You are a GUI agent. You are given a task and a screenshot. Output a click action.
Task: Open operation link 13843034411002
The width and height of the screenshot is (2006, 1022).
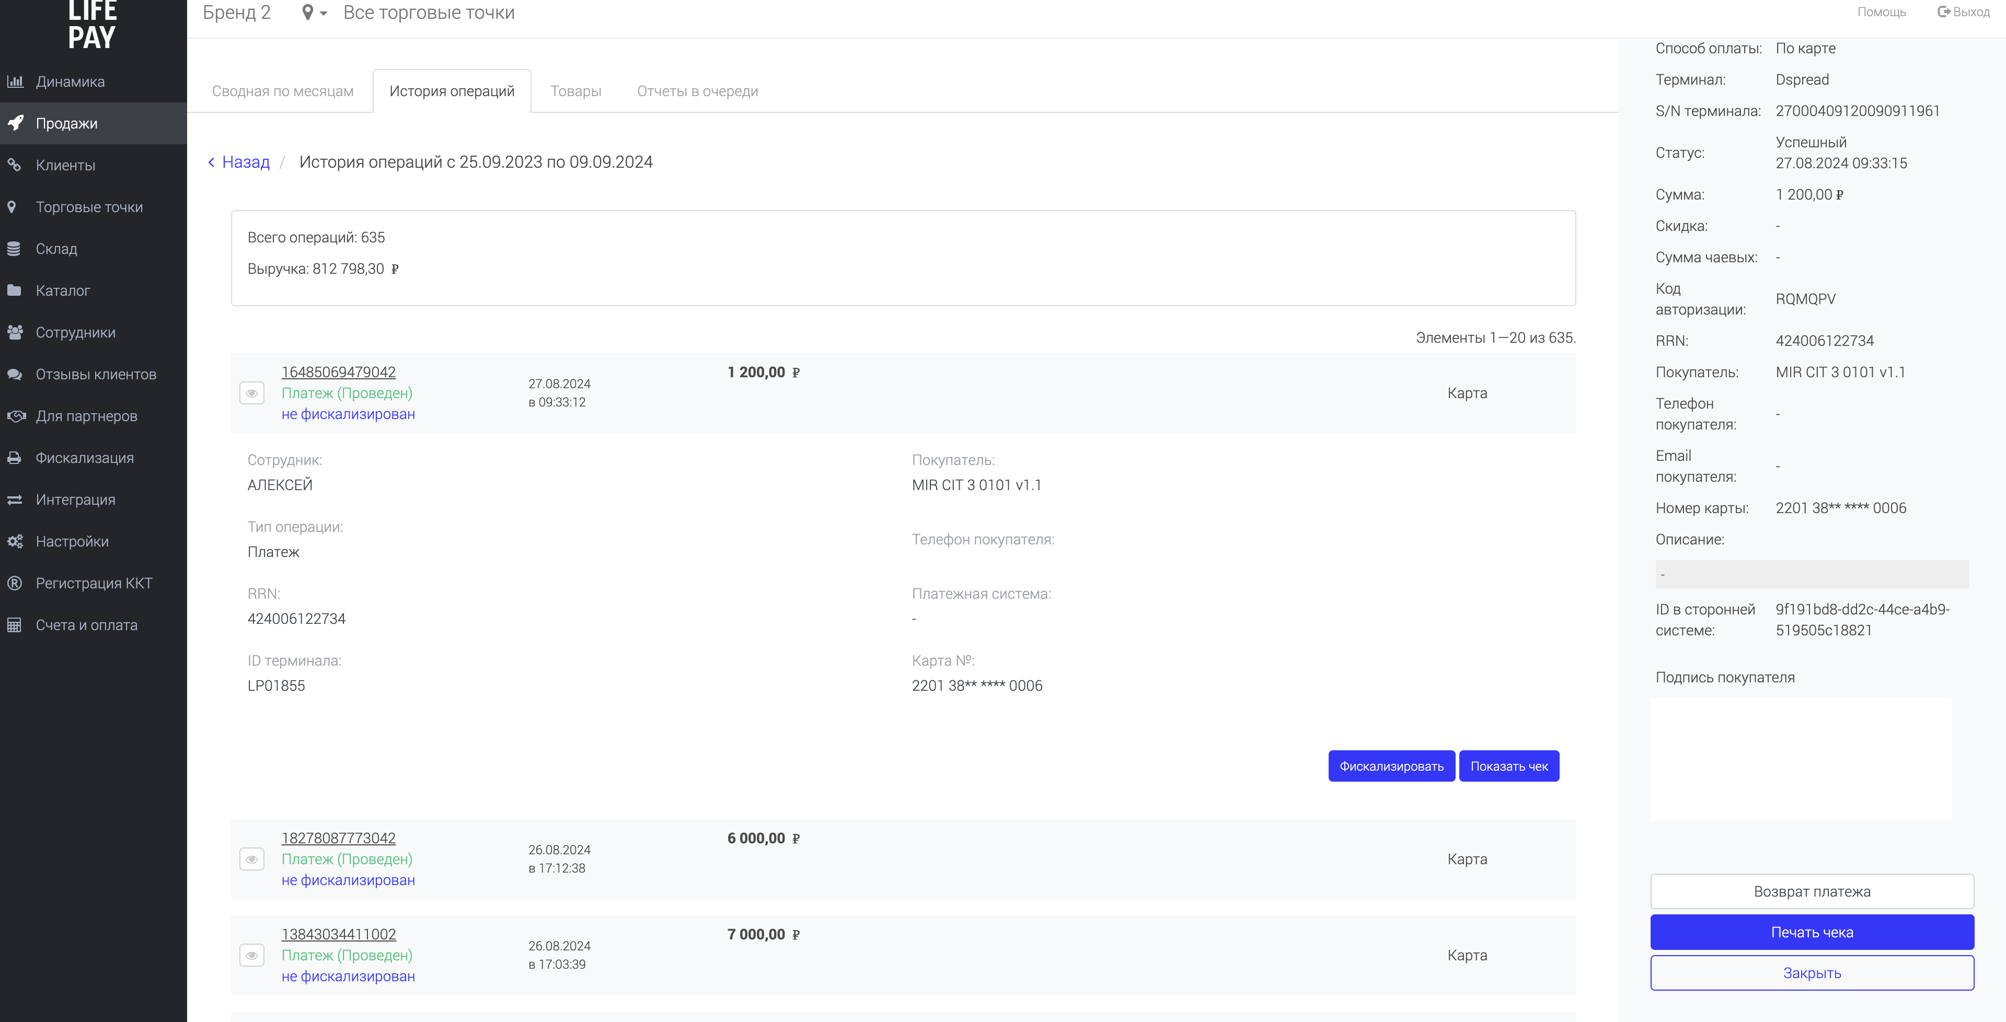click(338, 934)
